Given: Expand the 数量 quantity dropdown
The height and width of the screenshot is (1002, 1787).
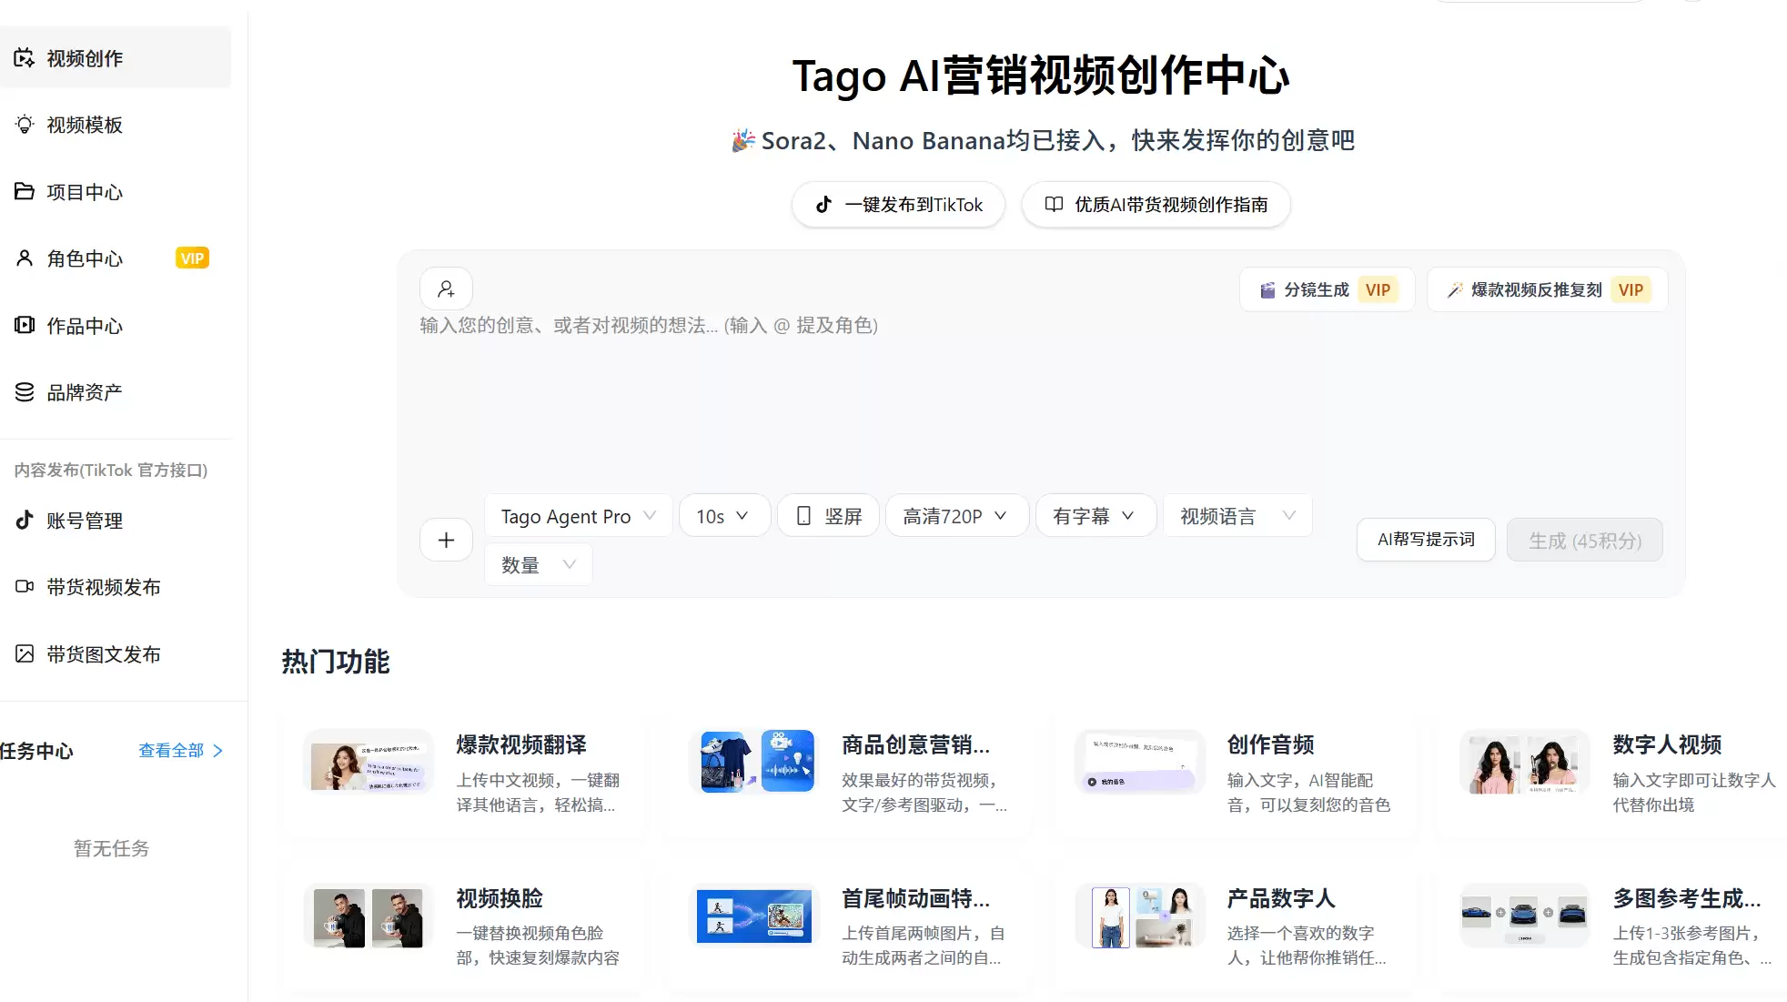Looking at the screenshot, I should [x=539, y=564].
